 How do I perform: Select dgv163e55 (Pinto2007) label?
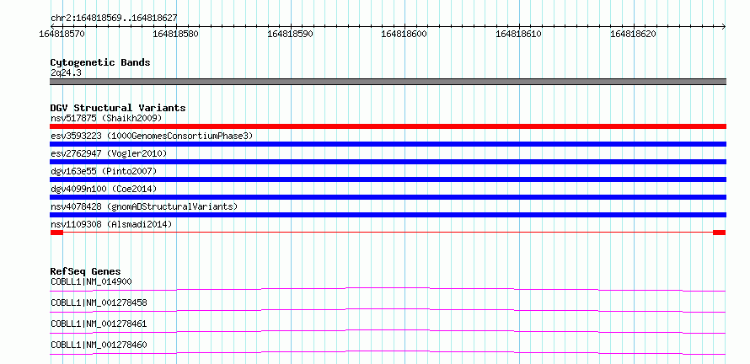coord(104,171)
